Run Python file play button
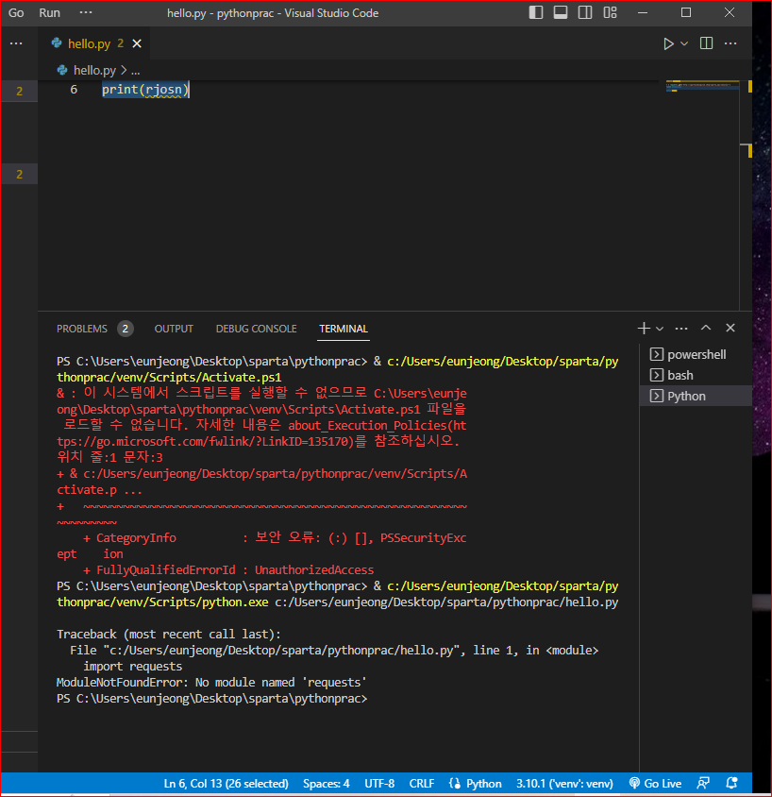The image size is (772, 797). (x=668, y=43)
